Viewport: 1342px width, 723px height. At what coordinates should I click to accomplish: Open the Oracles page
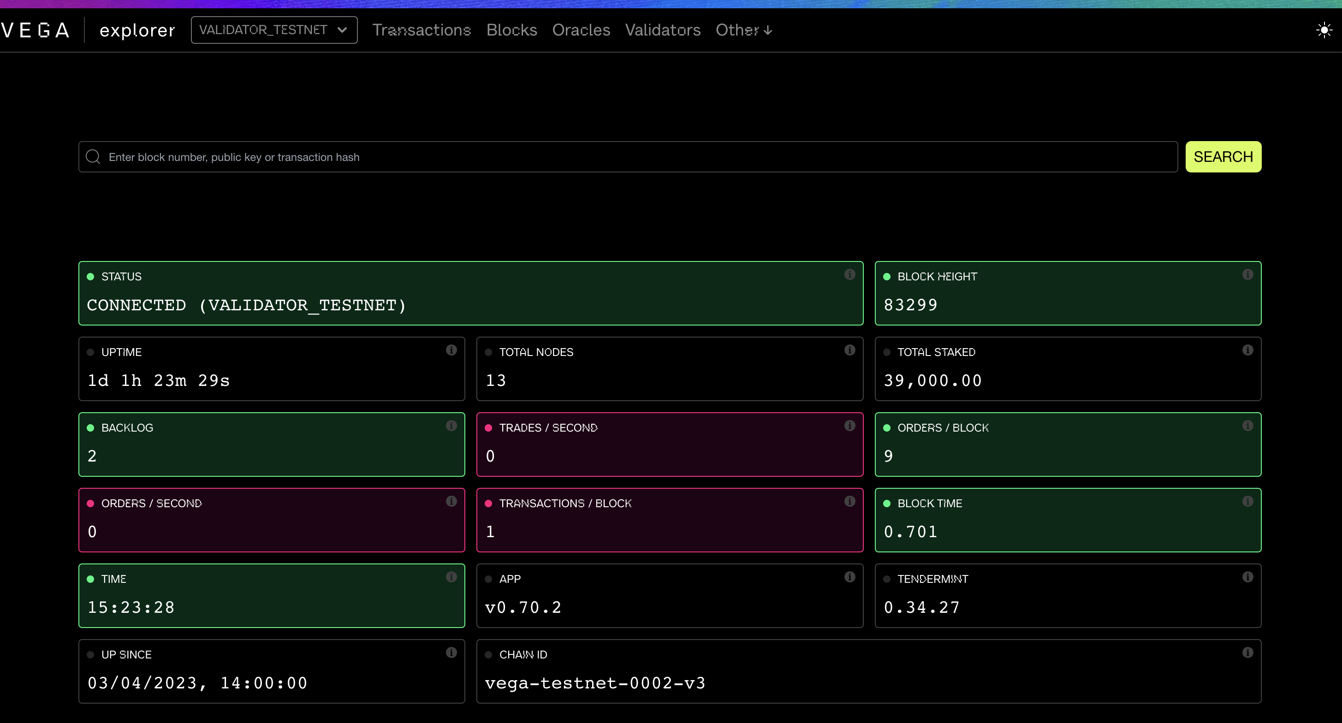click(581, 30)
